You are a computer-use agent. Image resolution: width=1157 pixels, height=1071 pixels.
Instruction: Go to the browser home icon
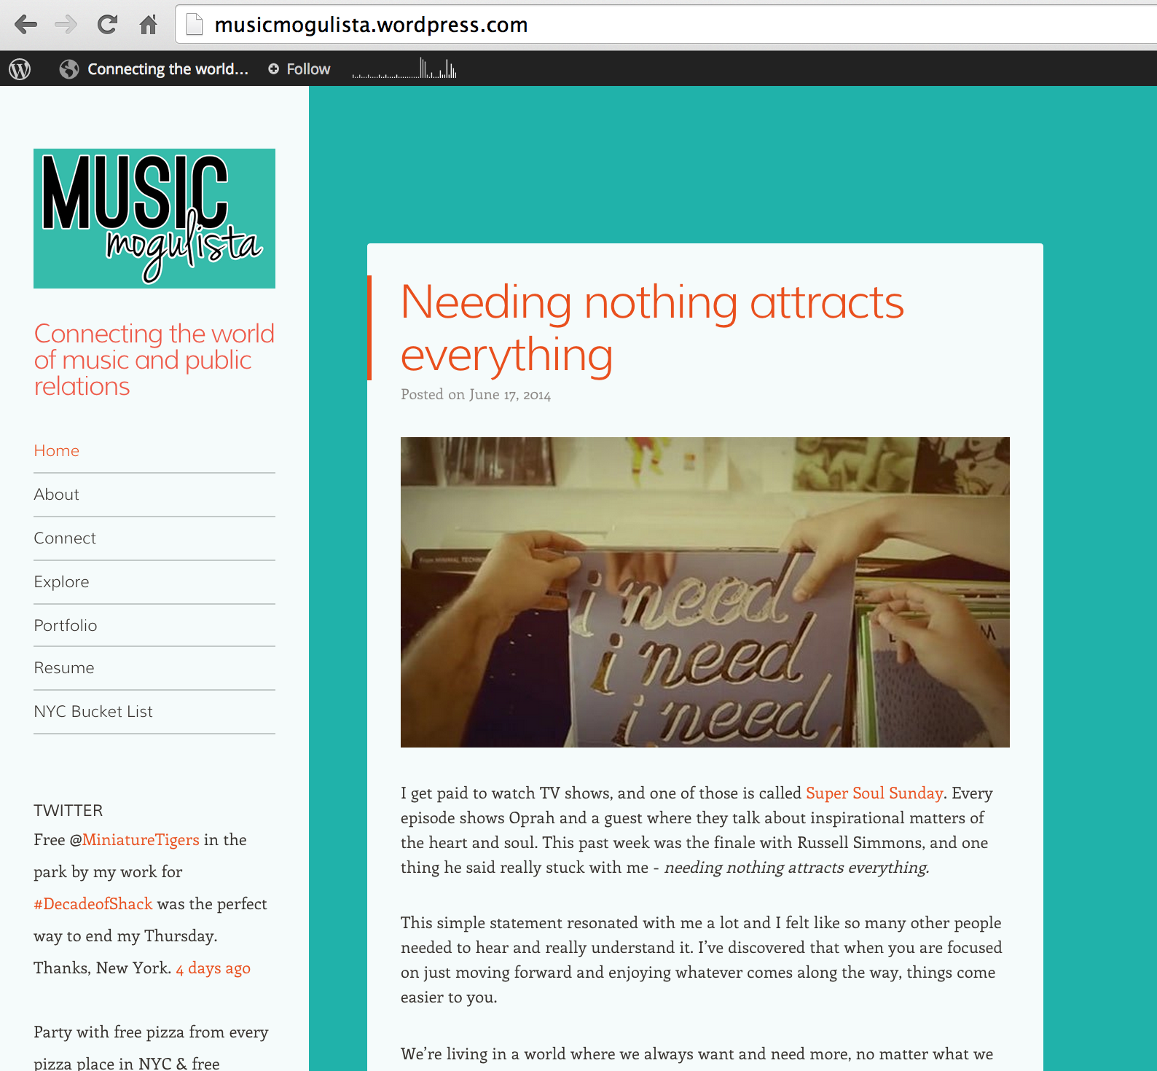pyautogui.click(x=148, y=25)
